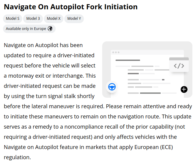
Task: Click the blue steering wheel icon
Action: point(112,87)
